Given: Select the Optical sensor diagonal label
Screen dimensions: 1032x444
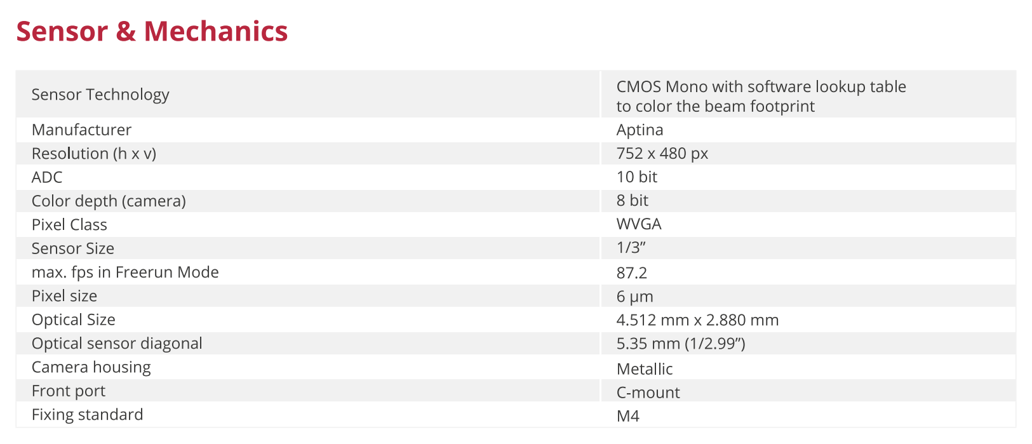Looking at the screenshot, I should [117, 344].
